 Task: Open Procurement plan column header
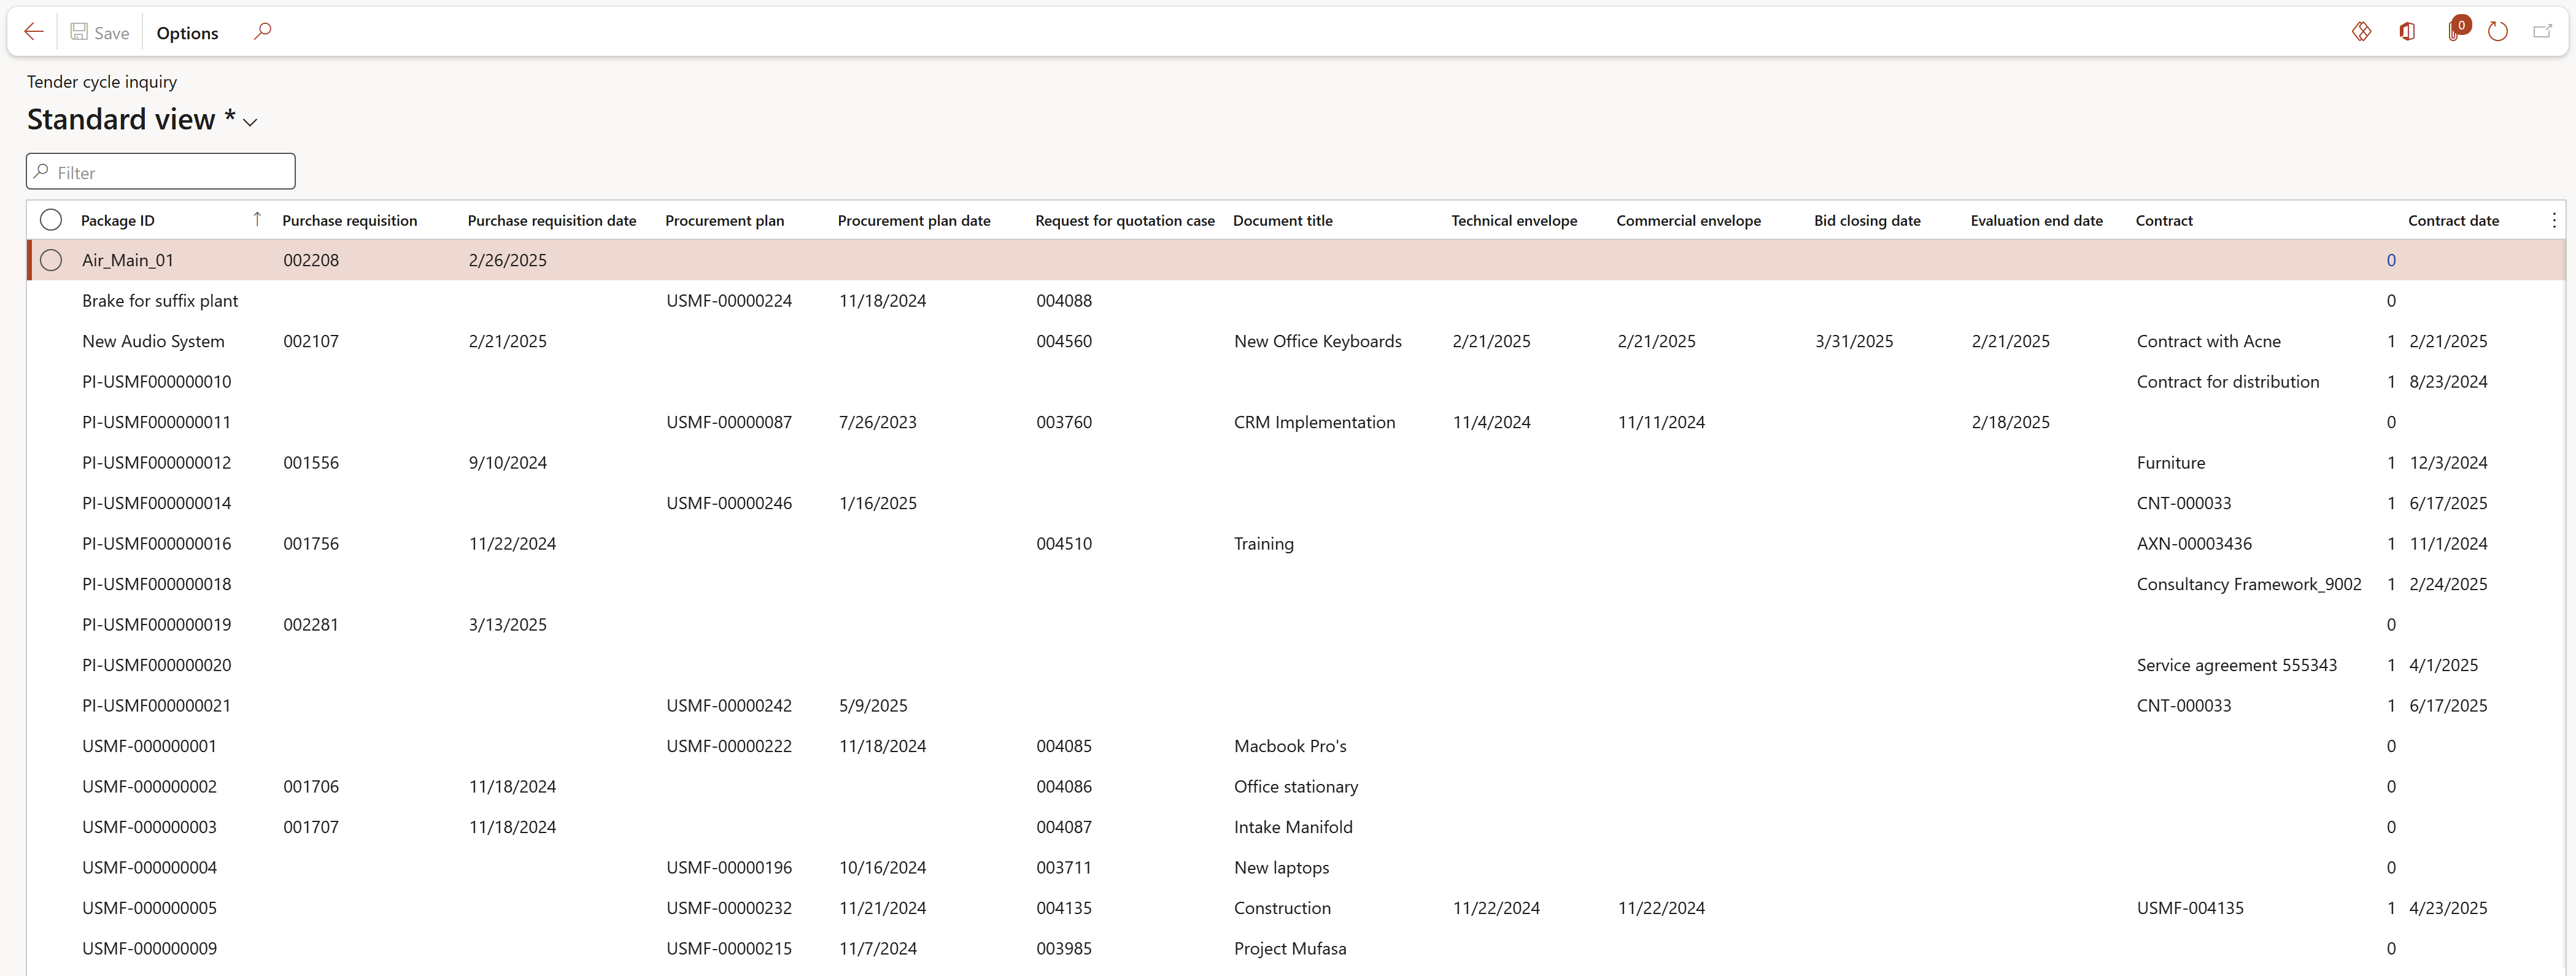[x=724, y=221]
